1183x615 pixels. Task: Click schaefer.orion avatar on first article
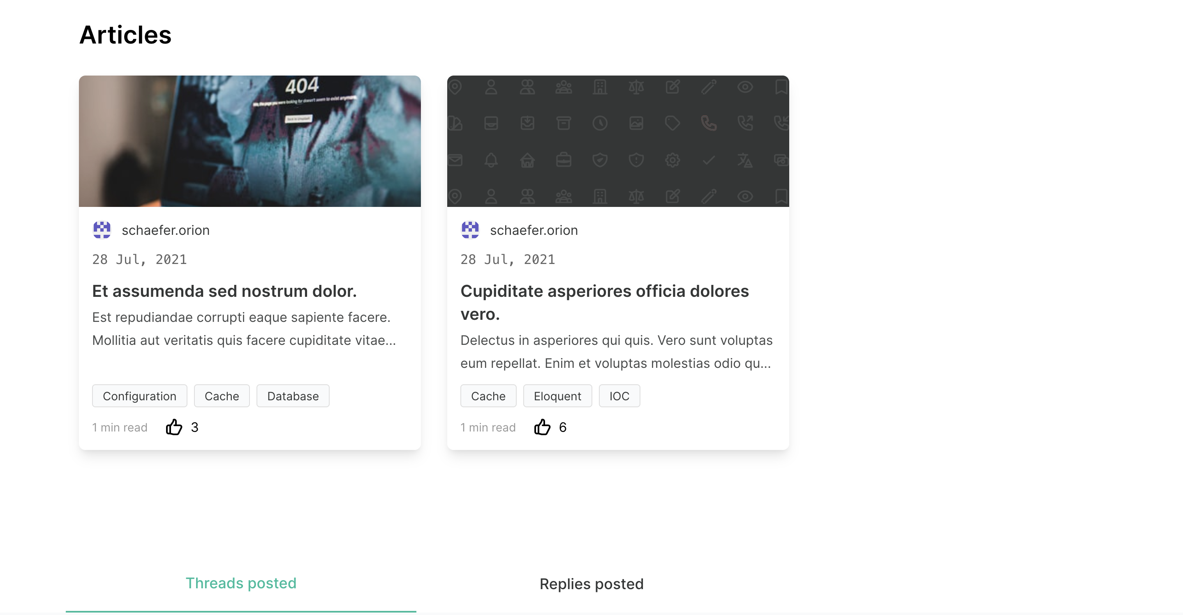pyautogui.click(x=102, y=230)
